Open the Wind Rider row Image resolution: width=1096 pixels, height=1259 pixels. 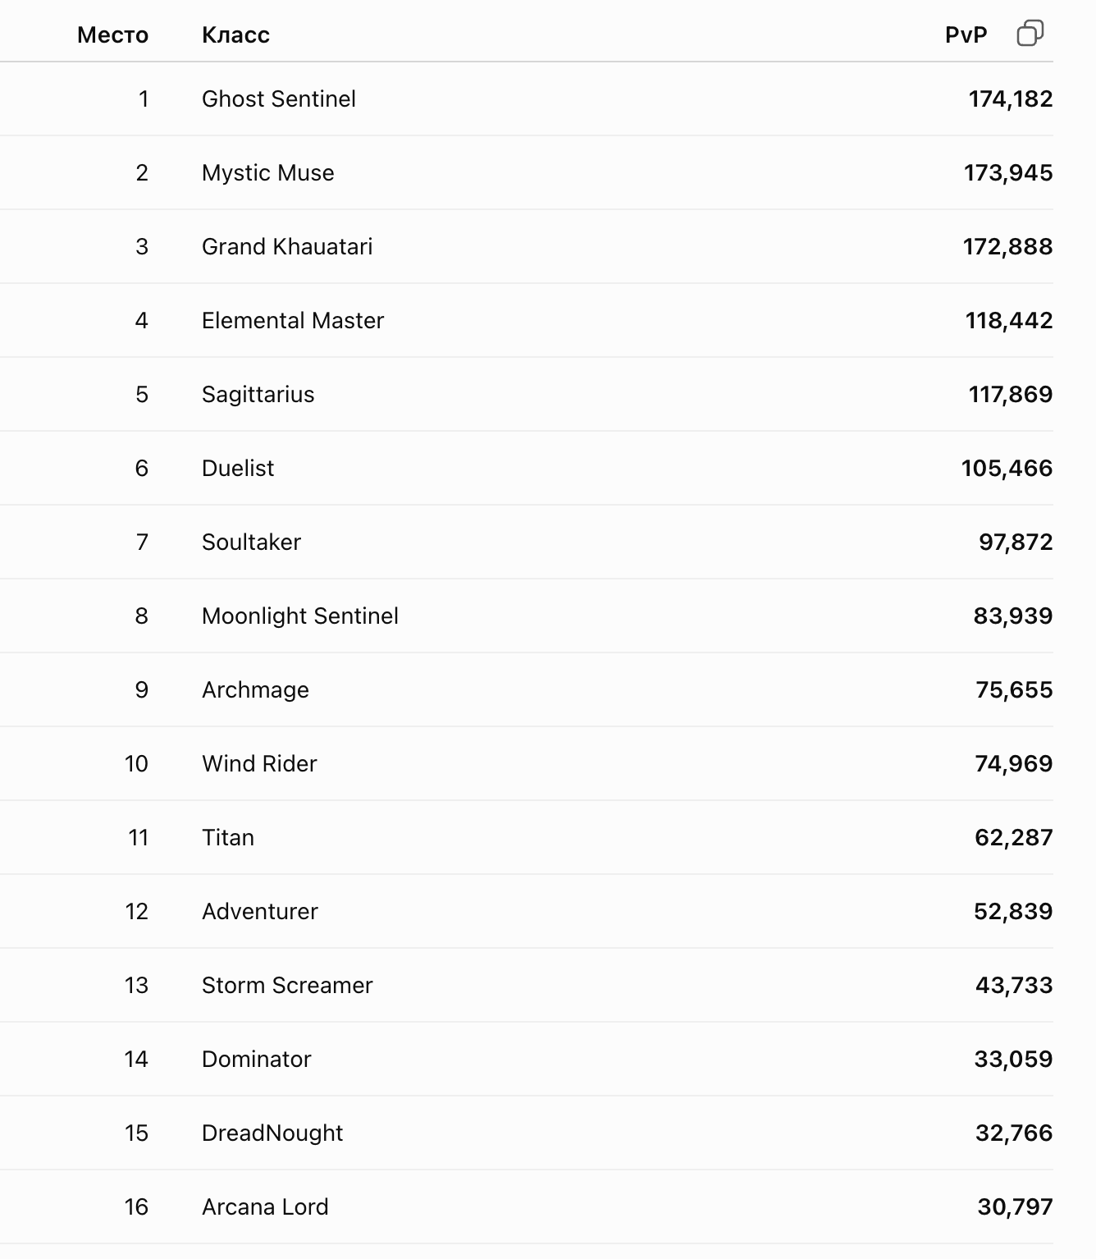(x=527, y=763)
